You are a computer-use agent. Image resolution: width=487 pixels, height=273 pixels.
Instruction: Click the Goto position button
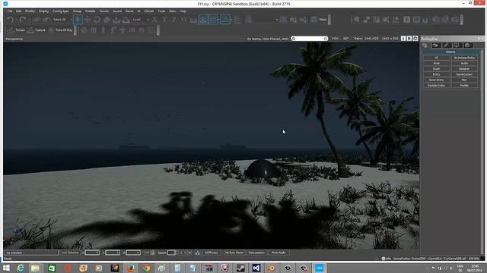point(256,253)
